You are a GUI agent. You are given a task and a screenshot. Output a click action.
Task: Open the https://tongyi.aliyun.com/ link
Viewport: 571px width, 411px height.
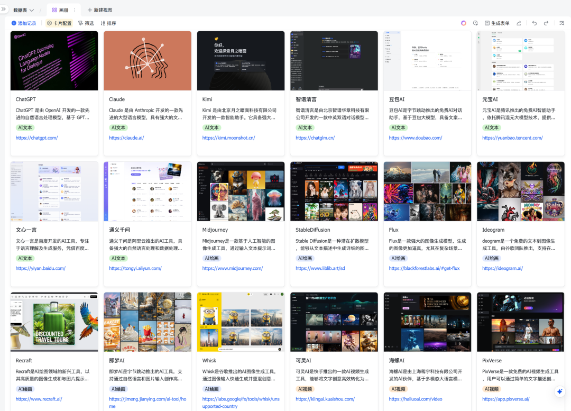pyautogui.click(x=135, y=268)
